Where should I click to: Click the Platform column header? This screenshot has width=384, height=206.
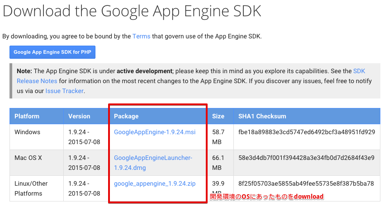point(37,116)
